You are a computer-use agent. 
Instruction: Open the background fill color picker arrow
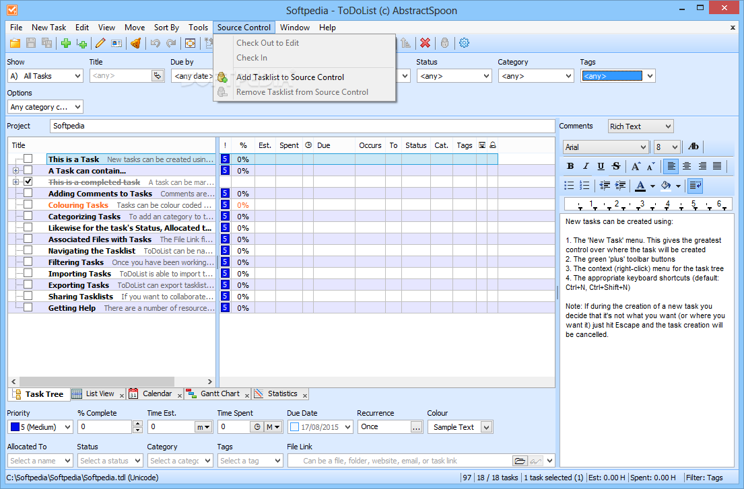[678, 186]
